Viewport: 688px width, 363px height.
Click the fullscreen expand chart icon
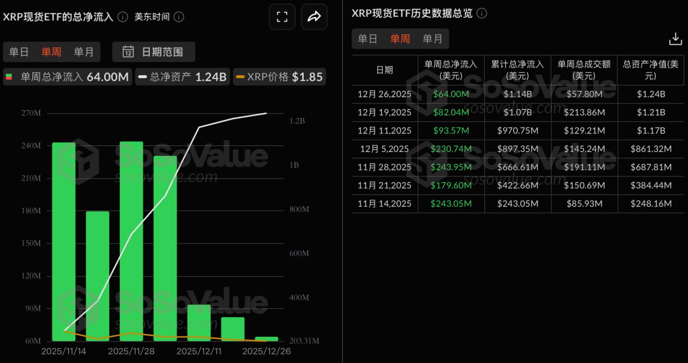coord(282,17)
